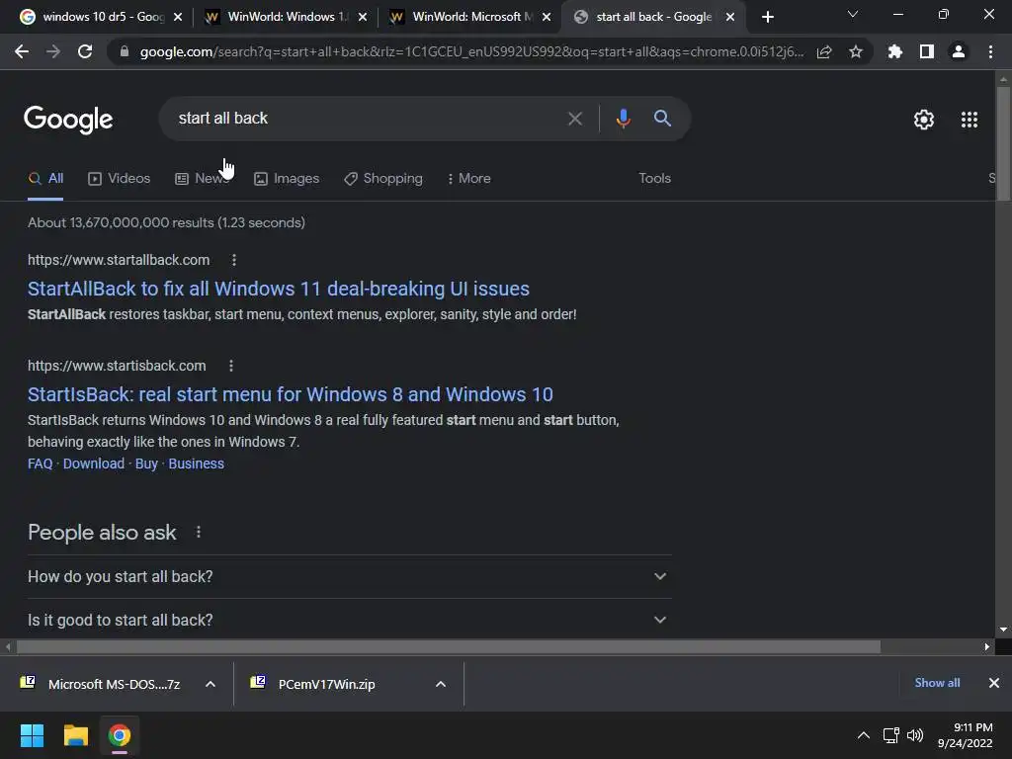Click the scroll-right arrow
Viewport: 1012px width, 759px height.
(x=987, y=646)
